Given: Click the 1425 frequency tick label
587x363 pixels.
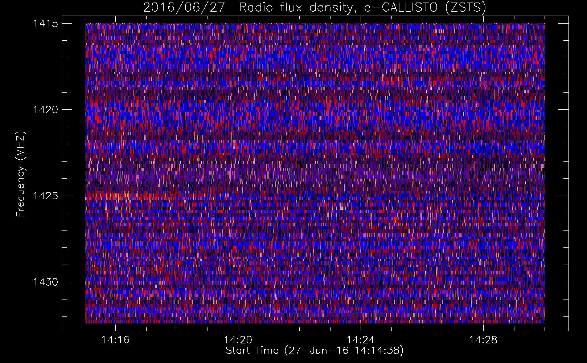Looking at the screenshot, I should pyautogui.click(x=46, y=196).
